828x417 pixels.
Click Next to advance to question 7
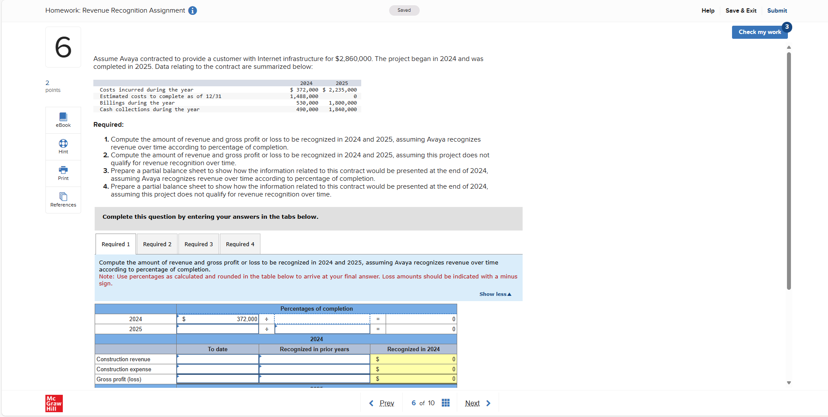472,403
